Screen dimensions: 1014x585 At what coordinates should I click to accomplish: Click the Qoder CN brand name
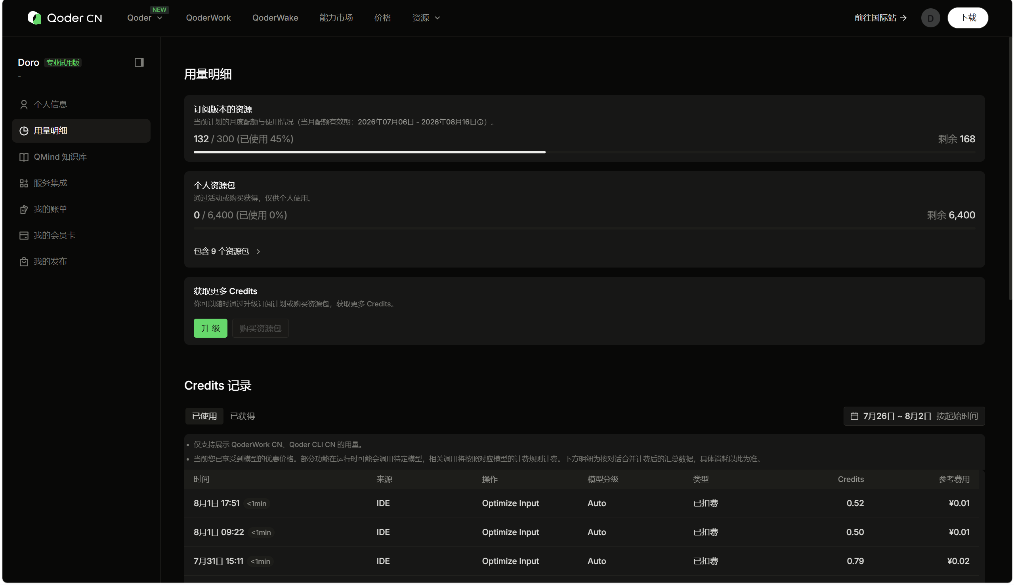click(75, 18)
